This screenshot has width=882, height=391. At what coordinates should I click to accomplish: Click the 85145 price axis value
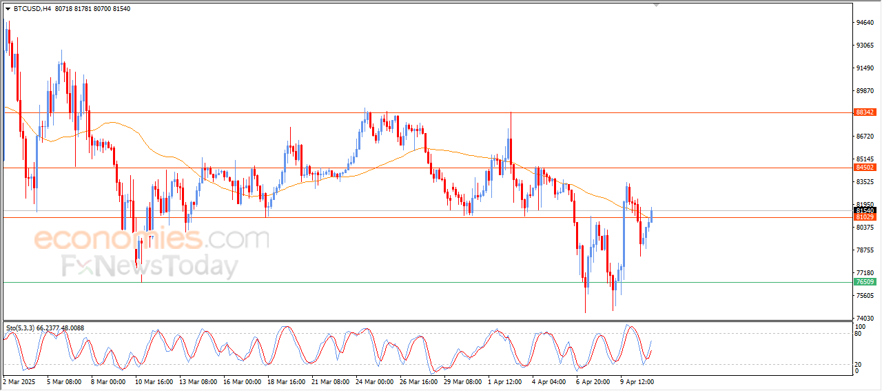[865, 159]
